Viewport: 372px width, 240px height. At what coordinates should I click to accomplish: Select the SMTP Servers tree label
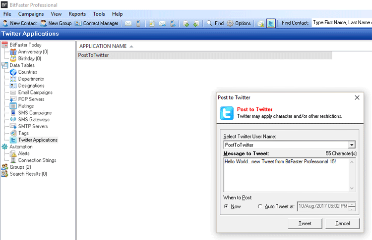(33, 126)
